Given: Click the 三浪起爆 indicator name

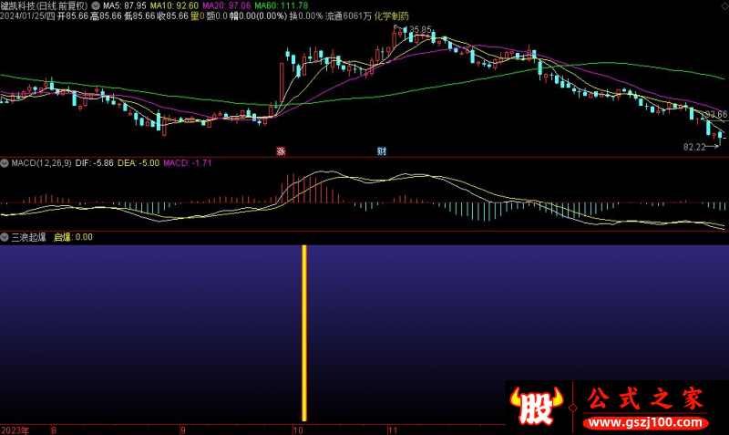Looking at the screenshot, I should [28, 236].
